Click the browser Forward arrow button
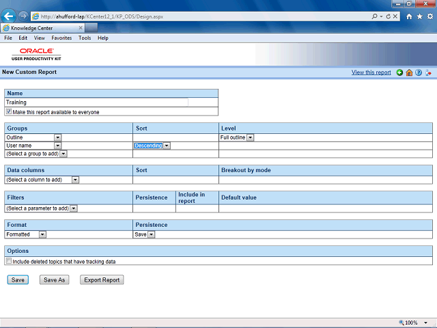Screen dimensions: 437x328 coord(23,16)
